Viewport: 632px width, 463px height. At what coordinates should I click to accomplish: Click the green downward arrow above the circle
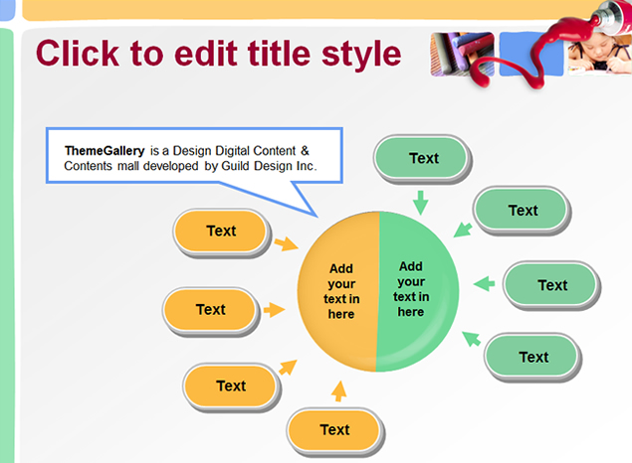point(420,202)
